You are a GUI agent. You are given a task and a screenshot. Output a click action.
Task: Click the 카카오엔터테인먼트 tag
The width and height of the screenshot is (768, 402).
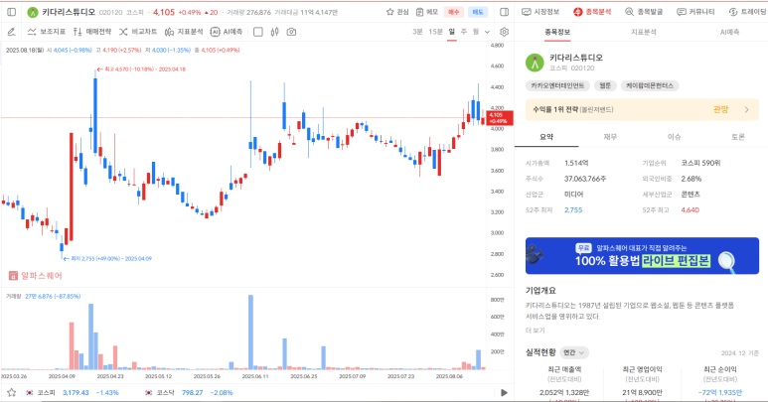click(x=557, y=85)
